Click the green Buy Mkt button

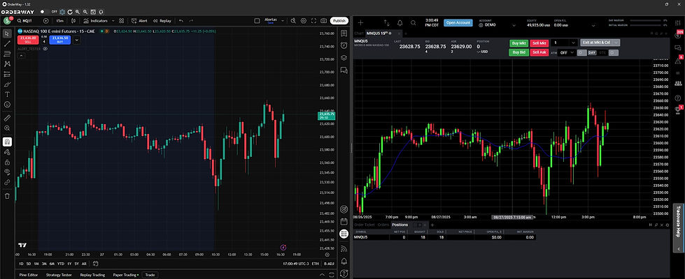[x=518, y=43]
